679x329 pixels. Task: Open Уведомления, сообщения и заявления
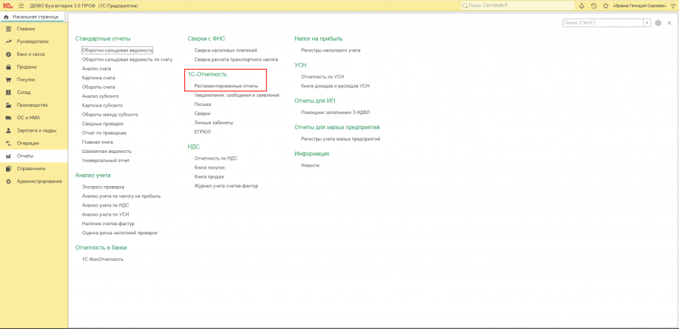click(x=237, y=95)
